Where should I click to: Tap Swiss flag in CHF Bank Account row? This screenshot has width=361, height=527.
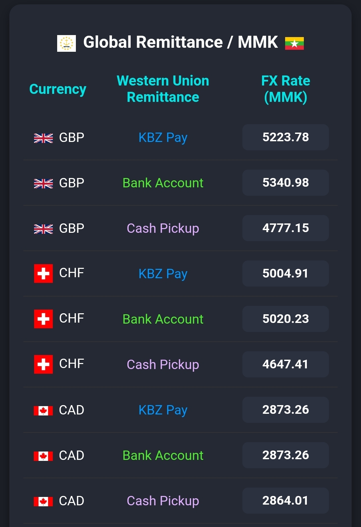pyautogui.click(x=43, y=319)
